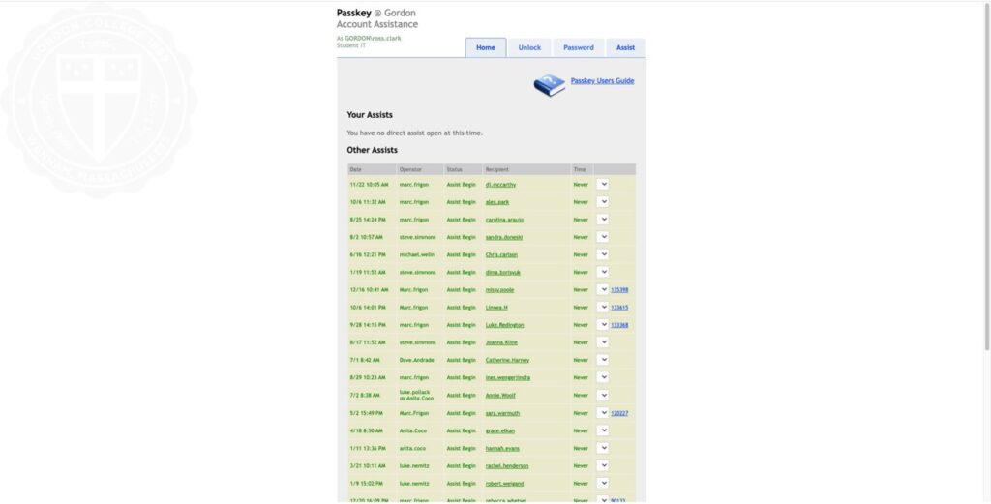Click recipient robert.weigand
This screenshot has width=991, height=504.
coord(504,484)
